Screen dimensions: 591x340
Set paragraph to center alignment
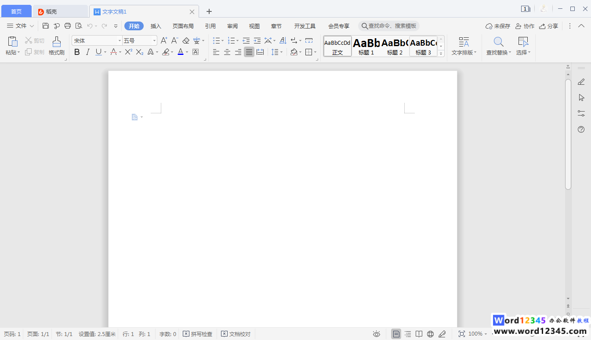click(227, 52)
